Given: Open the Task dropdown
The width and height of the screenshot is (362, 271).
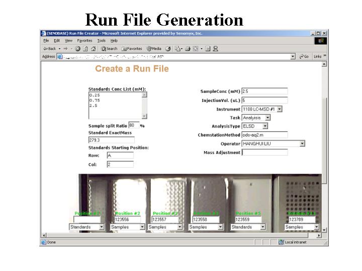Looking at the screenshot, I should 256,118.
